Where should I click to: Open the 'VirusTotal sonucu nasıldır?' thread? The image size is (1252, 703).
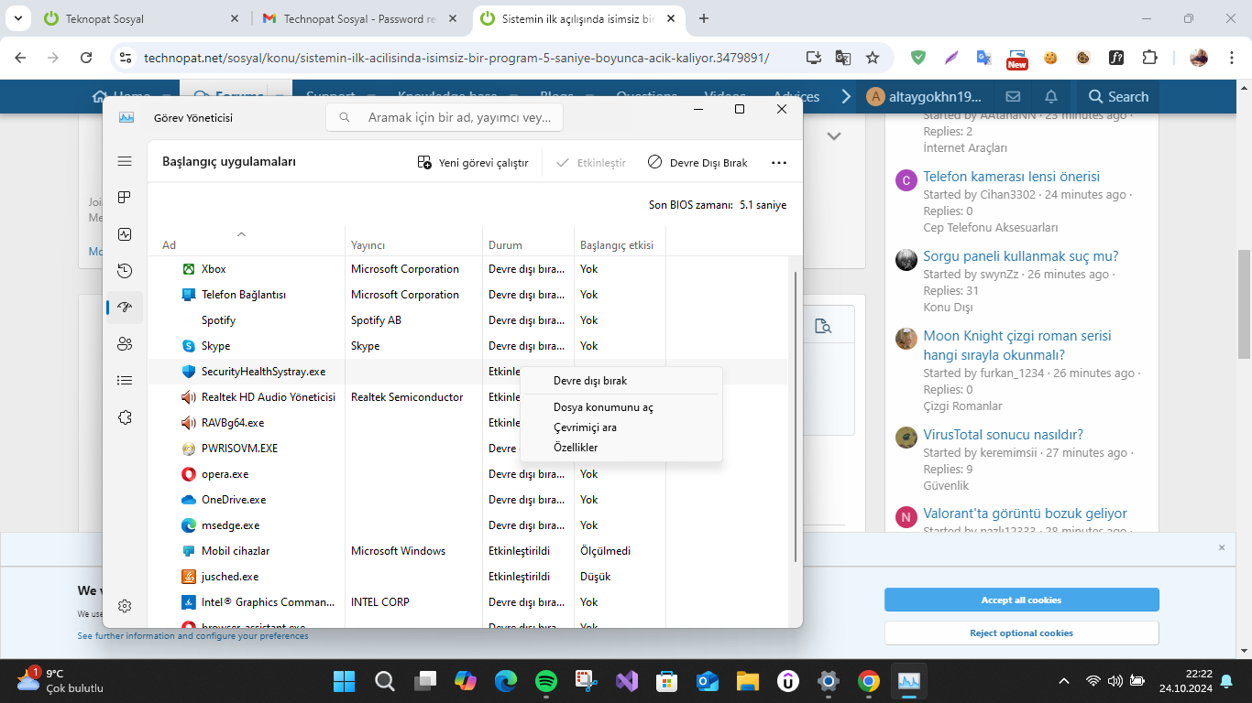[1003, 435]
